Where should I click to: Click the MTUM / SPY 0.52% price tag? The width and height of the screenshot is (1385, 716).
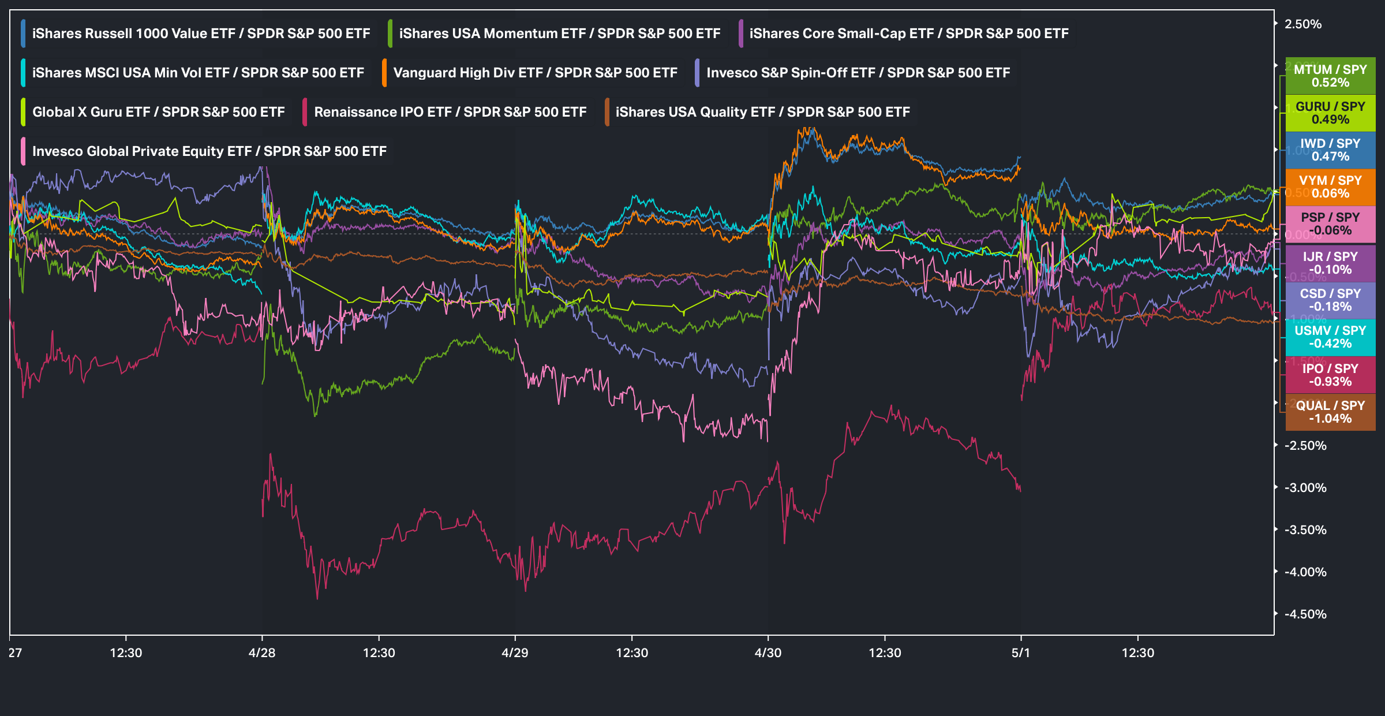pos(1330,76)
